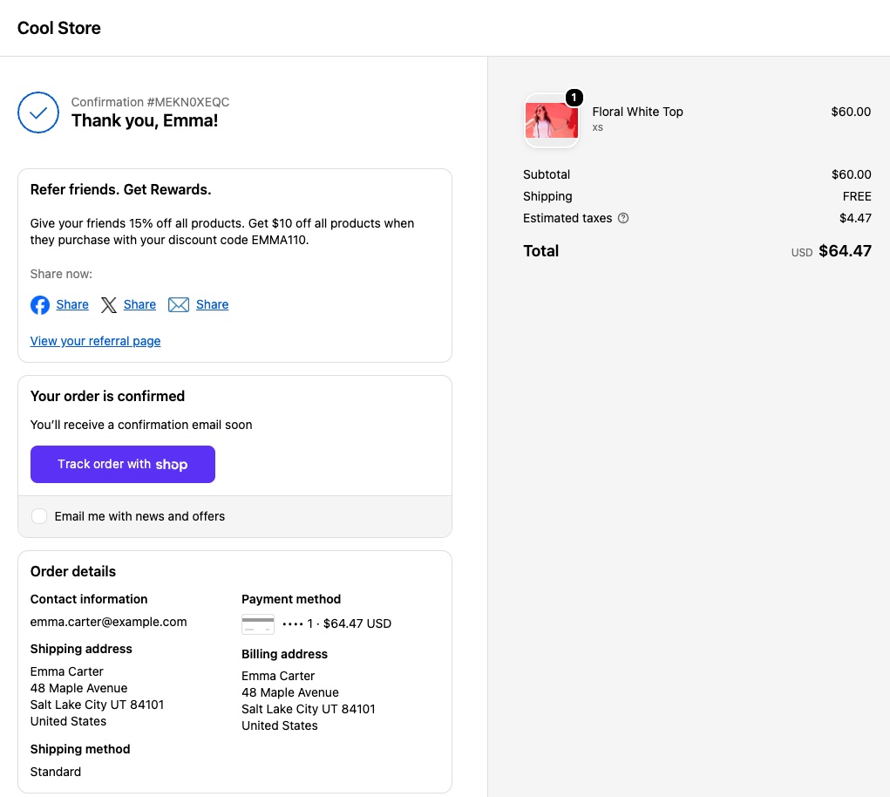Click the Billing address heading
This screenshot has height=797, width=890.
pyautogui.click(x=284, y=654)
